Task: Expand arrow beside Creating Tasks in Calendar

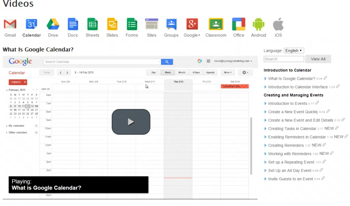Action: click(x=265, y=129)
